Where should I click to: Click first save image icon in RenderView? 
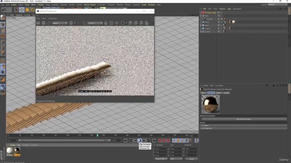click(x=130, y=23)
